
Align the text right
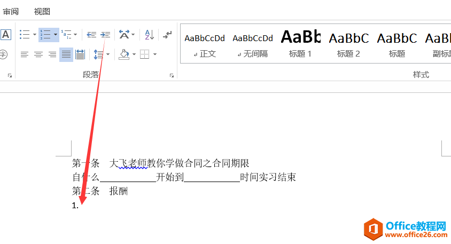click(52, 54)
